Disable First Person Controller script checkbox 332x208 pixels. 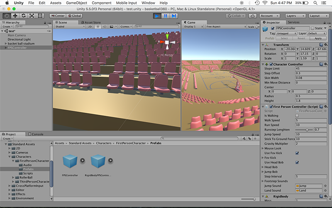pyautogui.click(x=271, y=106)
